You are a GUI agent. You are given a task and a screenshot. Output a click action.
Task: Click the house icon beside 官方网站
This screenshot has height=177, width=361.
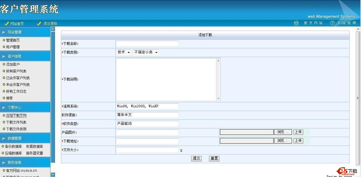pyautogui.click(x=296, y=23)
